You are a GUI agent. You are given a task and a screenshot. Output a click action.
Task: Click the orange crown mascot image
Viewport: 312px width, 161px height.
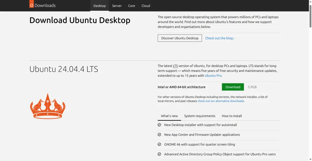pos(48,106)
